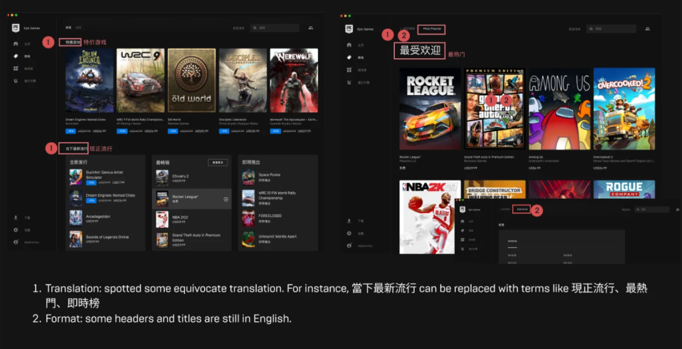Open large Rocket League cover in Most Popular
This screenshot has width=682, height=349.
[x=430, y=109]
